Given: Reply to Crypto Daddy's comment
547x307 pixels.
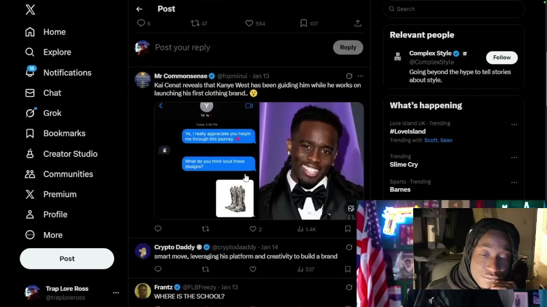Looking at the screenshot, I should coord(158,269).
